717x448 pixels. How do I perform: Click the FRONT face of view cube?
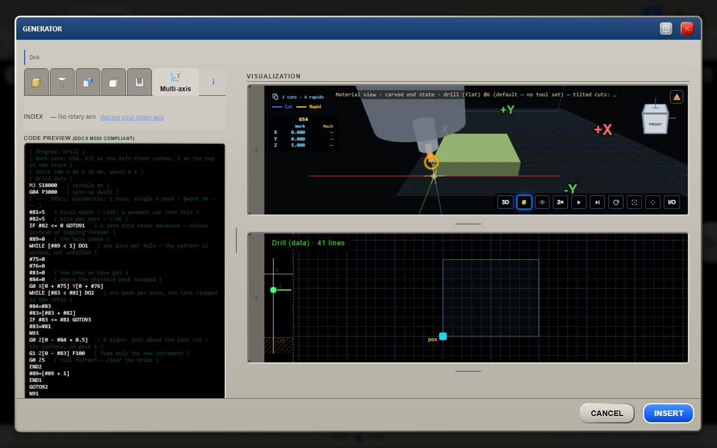pos(655,124)
